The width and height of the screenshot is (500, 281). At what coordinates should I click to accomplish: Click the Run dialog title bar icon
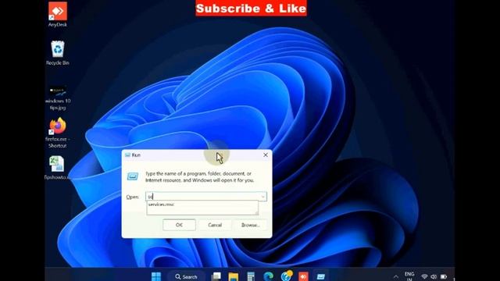click(127, 155)
